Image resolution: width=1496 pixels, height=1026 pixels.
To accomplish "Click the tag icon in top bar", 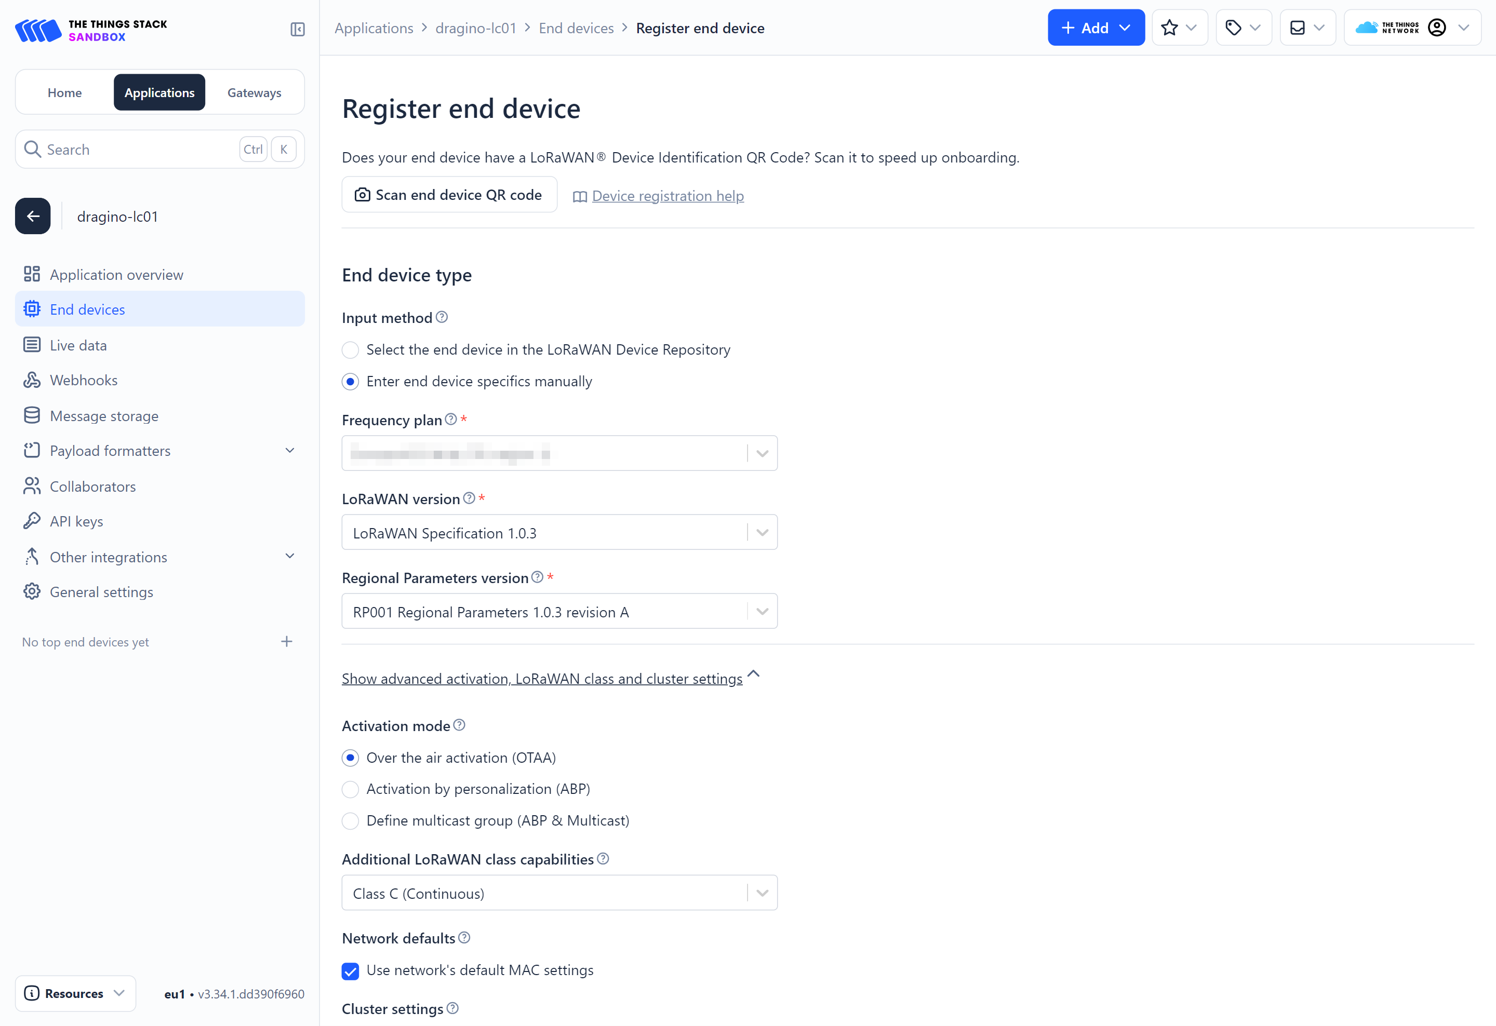I will 1233,28.
